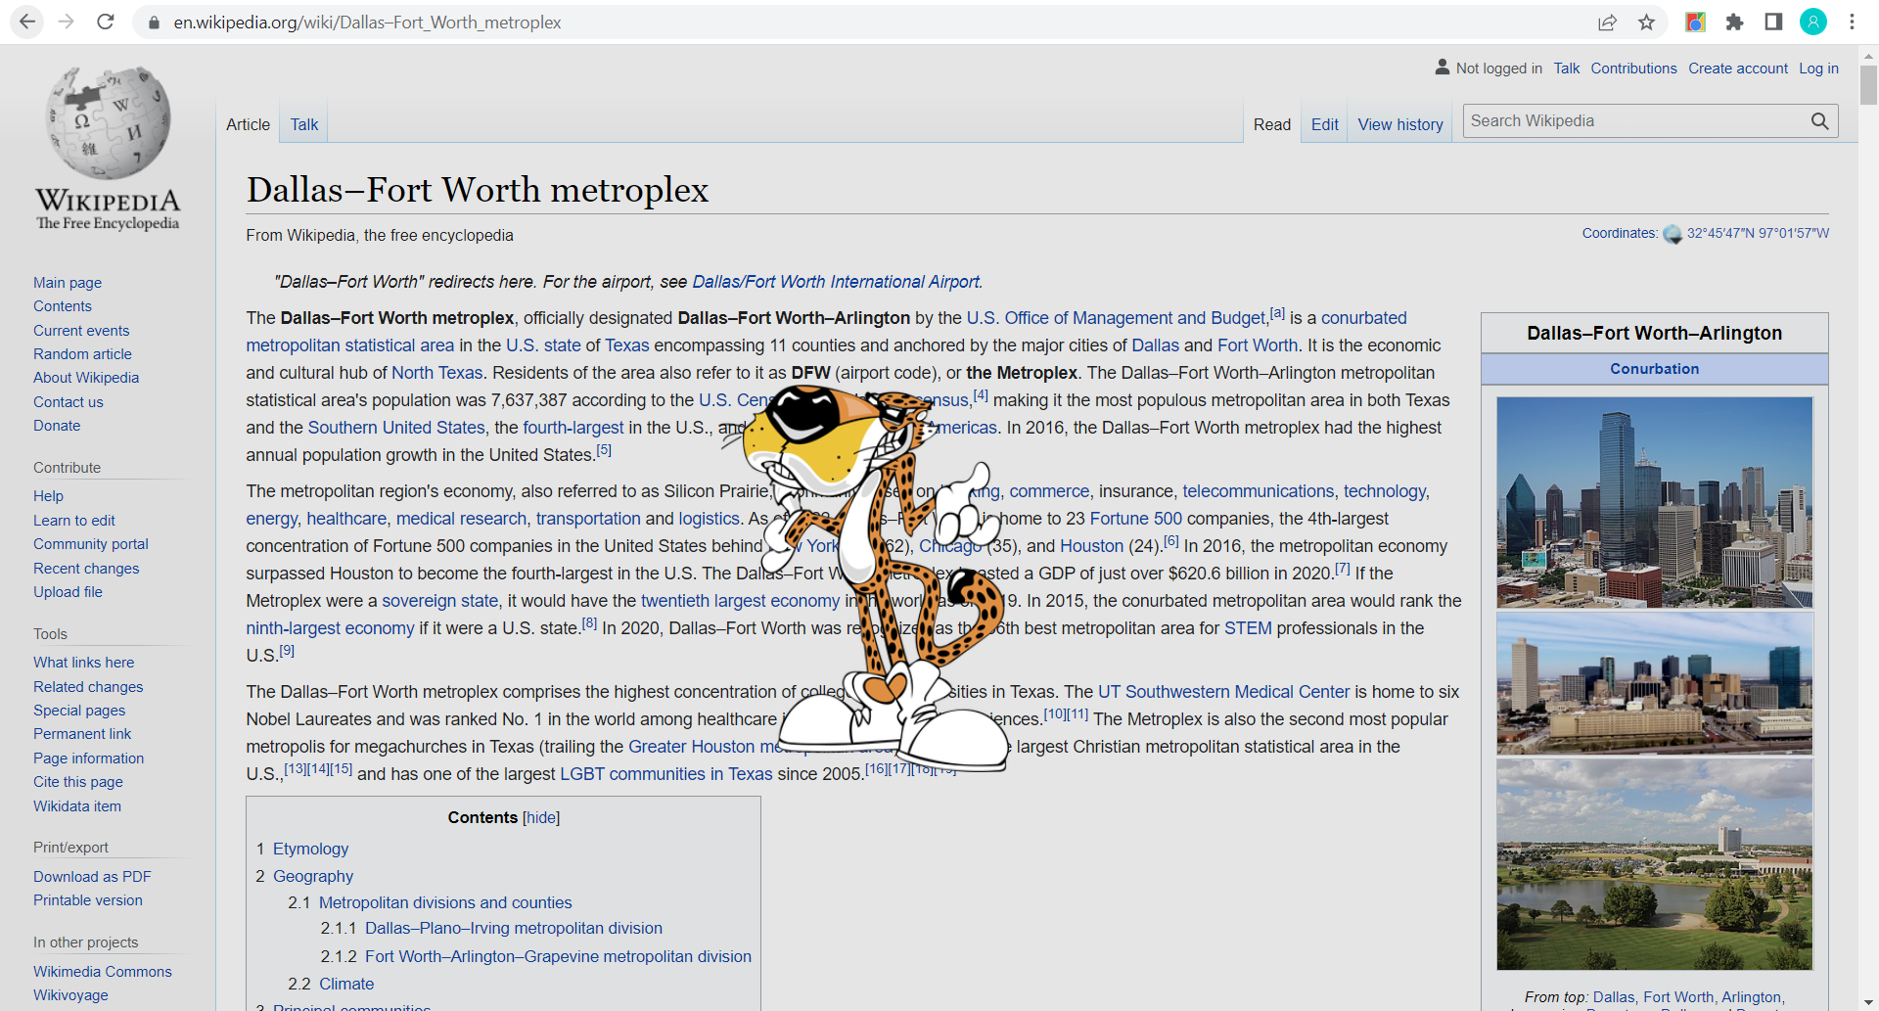Toggle the browser side panel icon

[1773, 23]
